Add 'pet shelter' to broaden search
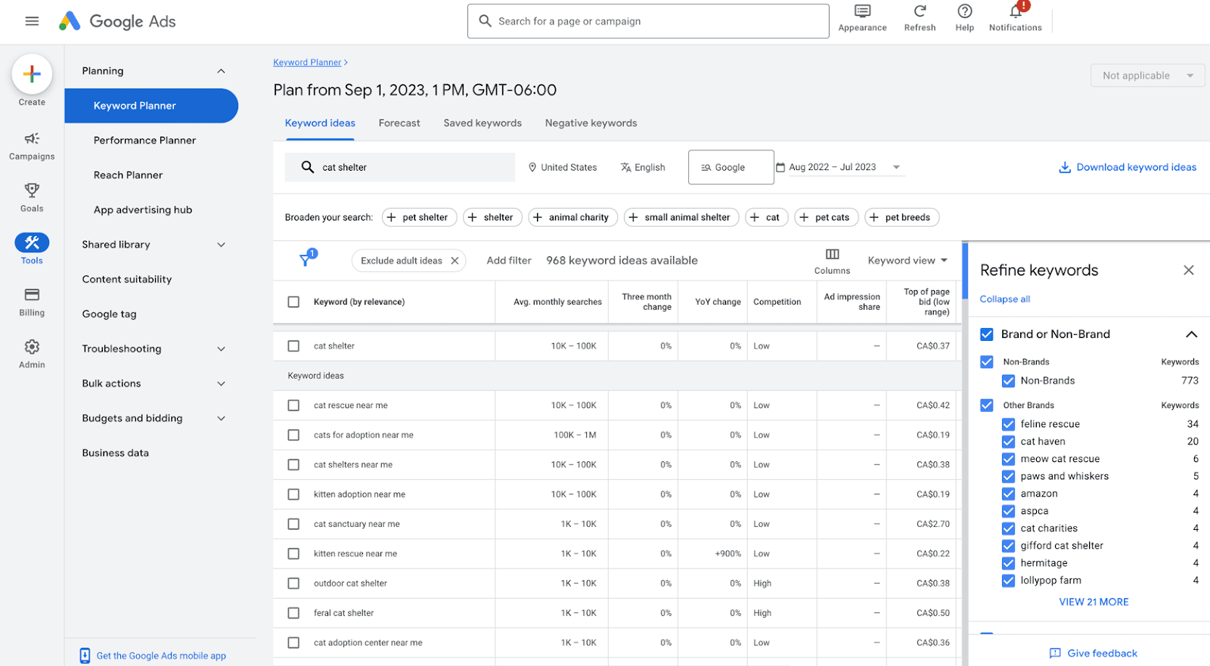The image size is (1210, 666). [419, 217]
